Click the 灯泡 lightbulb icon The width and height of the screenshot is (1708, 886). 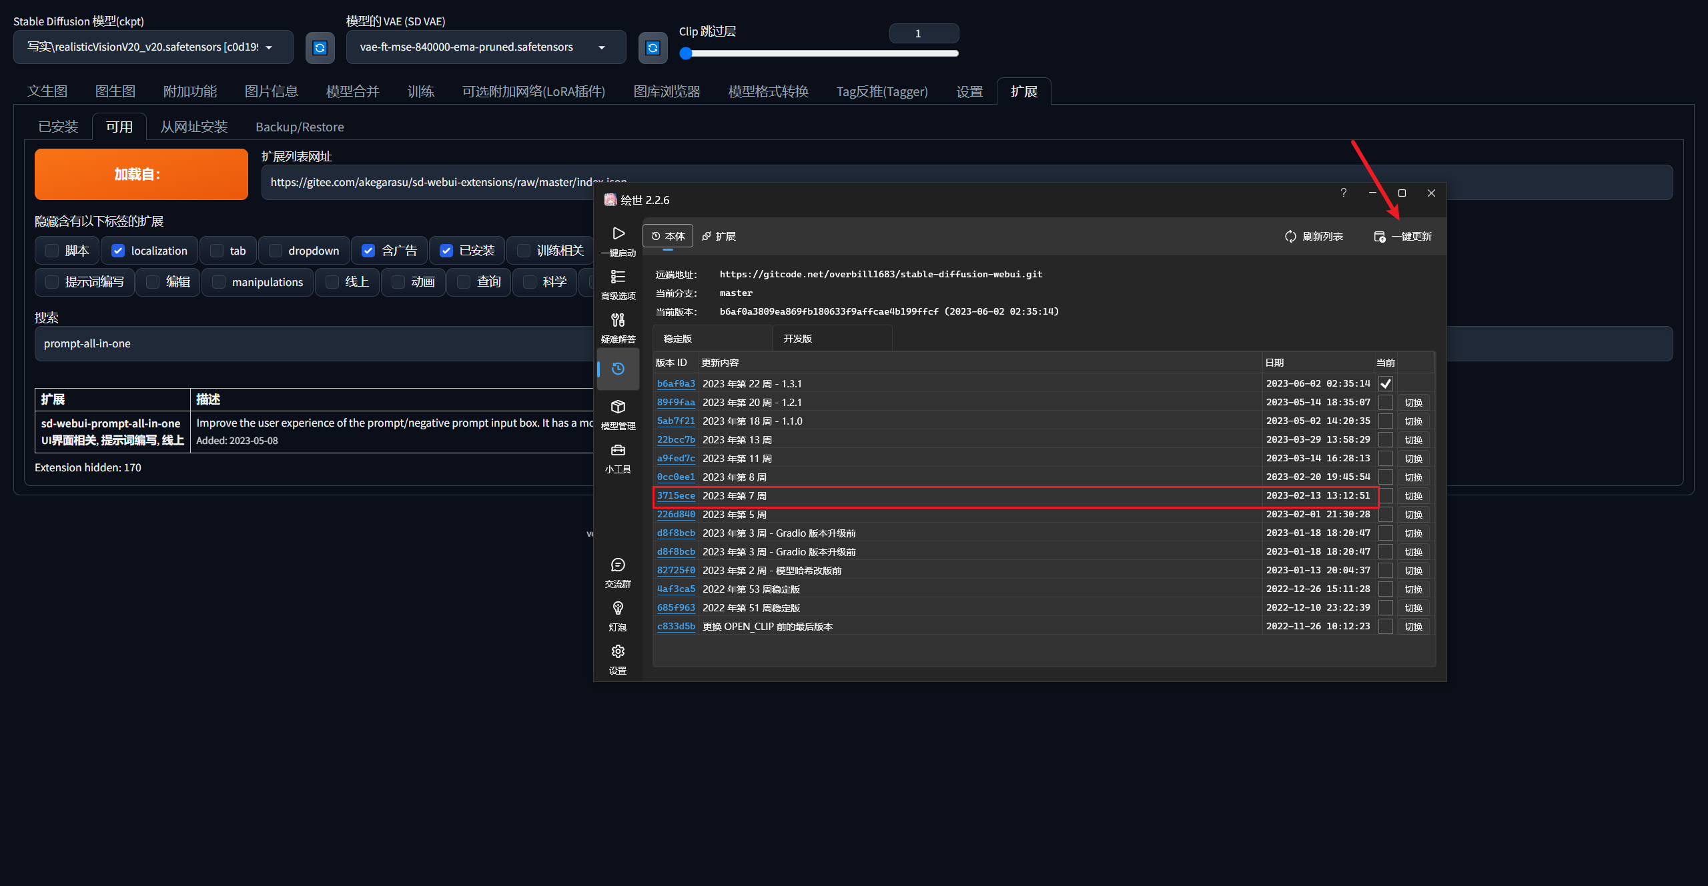coord(618,609)
